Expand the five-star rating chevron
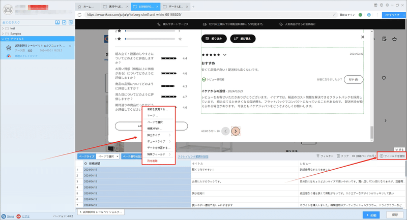This screenshot has height=220, width=407. tap(224, 55)
